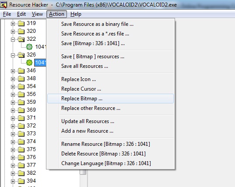This screenshot has width=235, height=187.
Task: Click the folder icon for 371
Action: pos(21,118)
